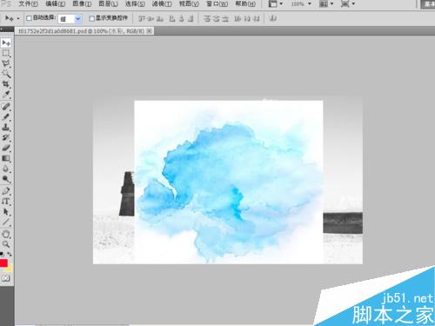
Task: Select the Brush tool
Action: point(6,116)
